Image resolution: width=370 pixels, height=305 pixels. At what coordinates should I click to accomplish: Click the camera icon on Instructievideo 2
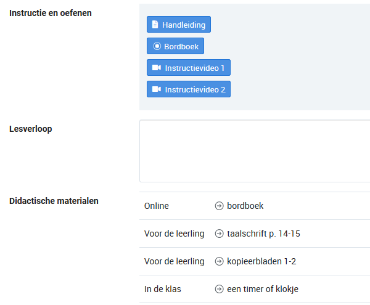coord(157,89)
